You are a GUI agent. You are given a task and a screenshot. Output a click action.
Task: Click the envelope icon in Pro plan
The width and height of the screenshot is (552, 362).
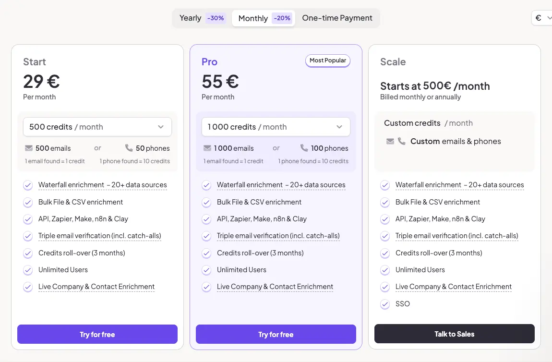tap(207, 148)
